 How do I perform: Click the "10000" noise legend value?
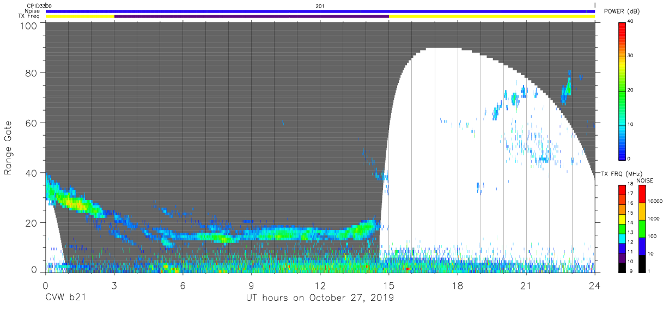tap(655, 202)
